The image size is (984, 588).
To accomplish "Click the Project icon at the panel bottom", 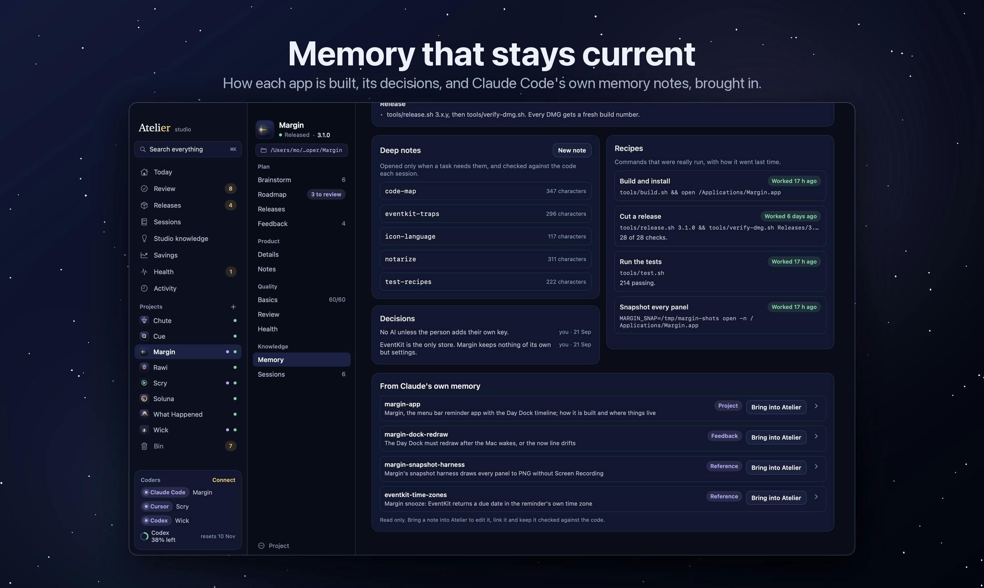I will tap(261, 545).
